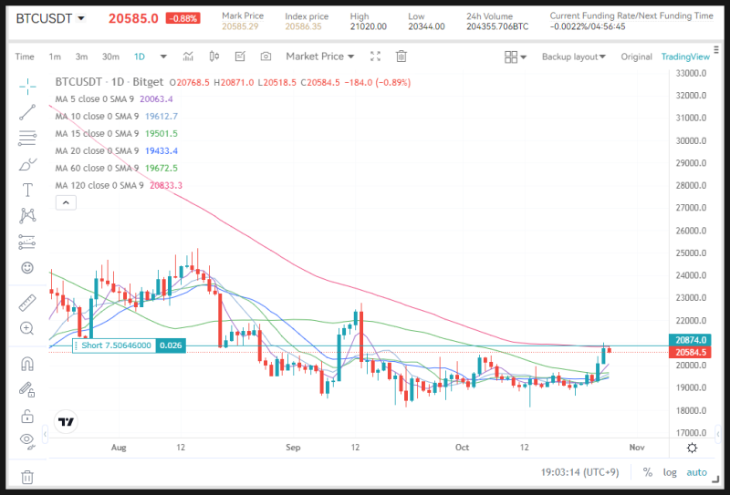The image size is (730, 495).
Task: Click the toolbar trash delete icon
Action: (x=401, y=57)
